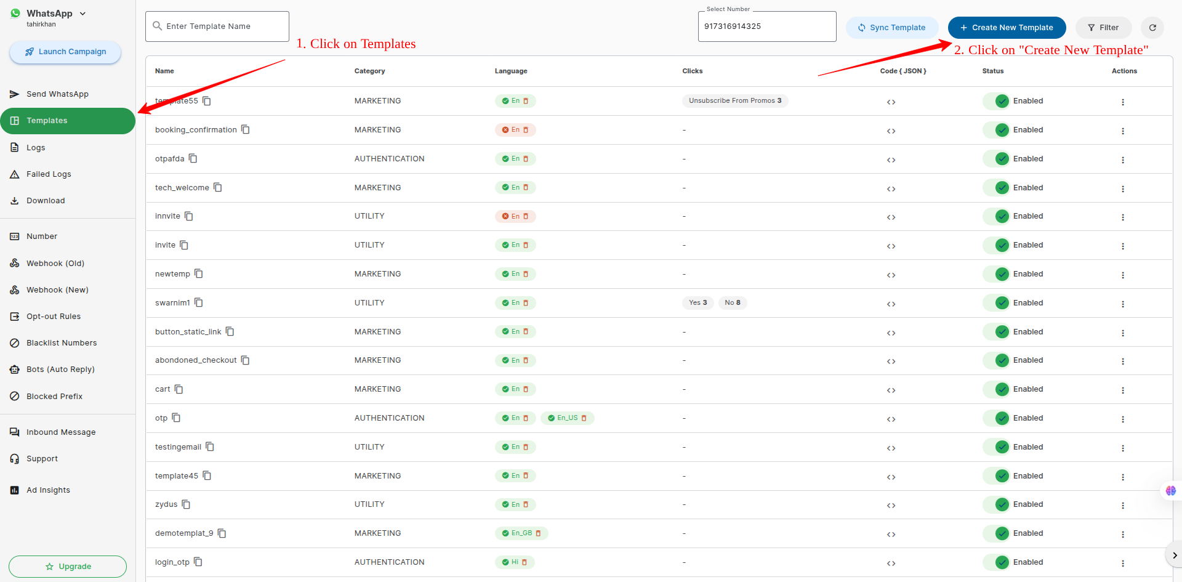Open Download in sidebar

click(x=68, y=201)
